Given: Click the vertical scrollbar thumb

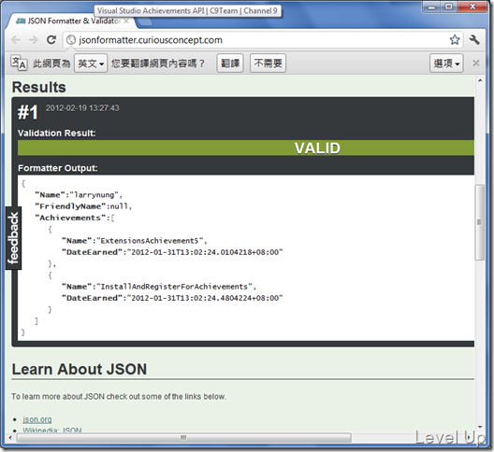Looking at the screenshot, I should pos(480,222).
